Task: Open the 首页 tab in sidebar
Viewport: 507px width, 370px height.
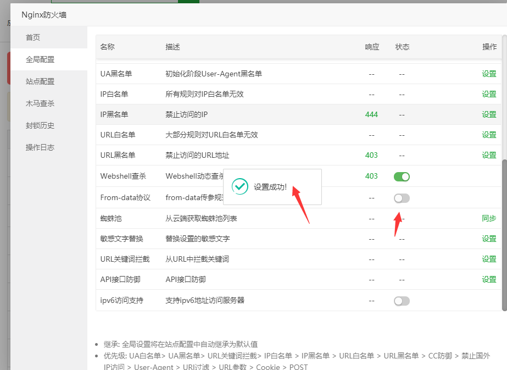Action: 49,37
